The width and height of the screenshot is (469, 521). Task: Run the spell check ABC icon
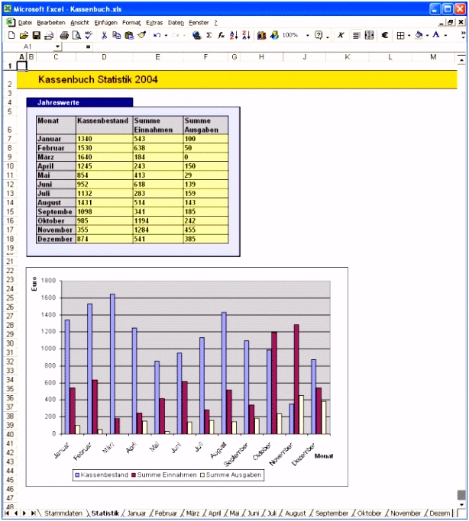pos(89,35)
